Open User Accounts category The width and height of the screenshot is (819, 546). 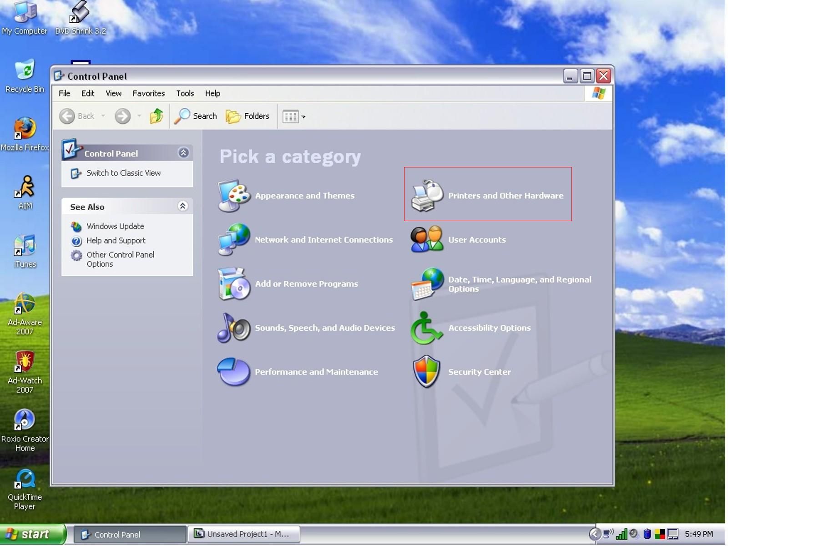(x=477, y=240)
